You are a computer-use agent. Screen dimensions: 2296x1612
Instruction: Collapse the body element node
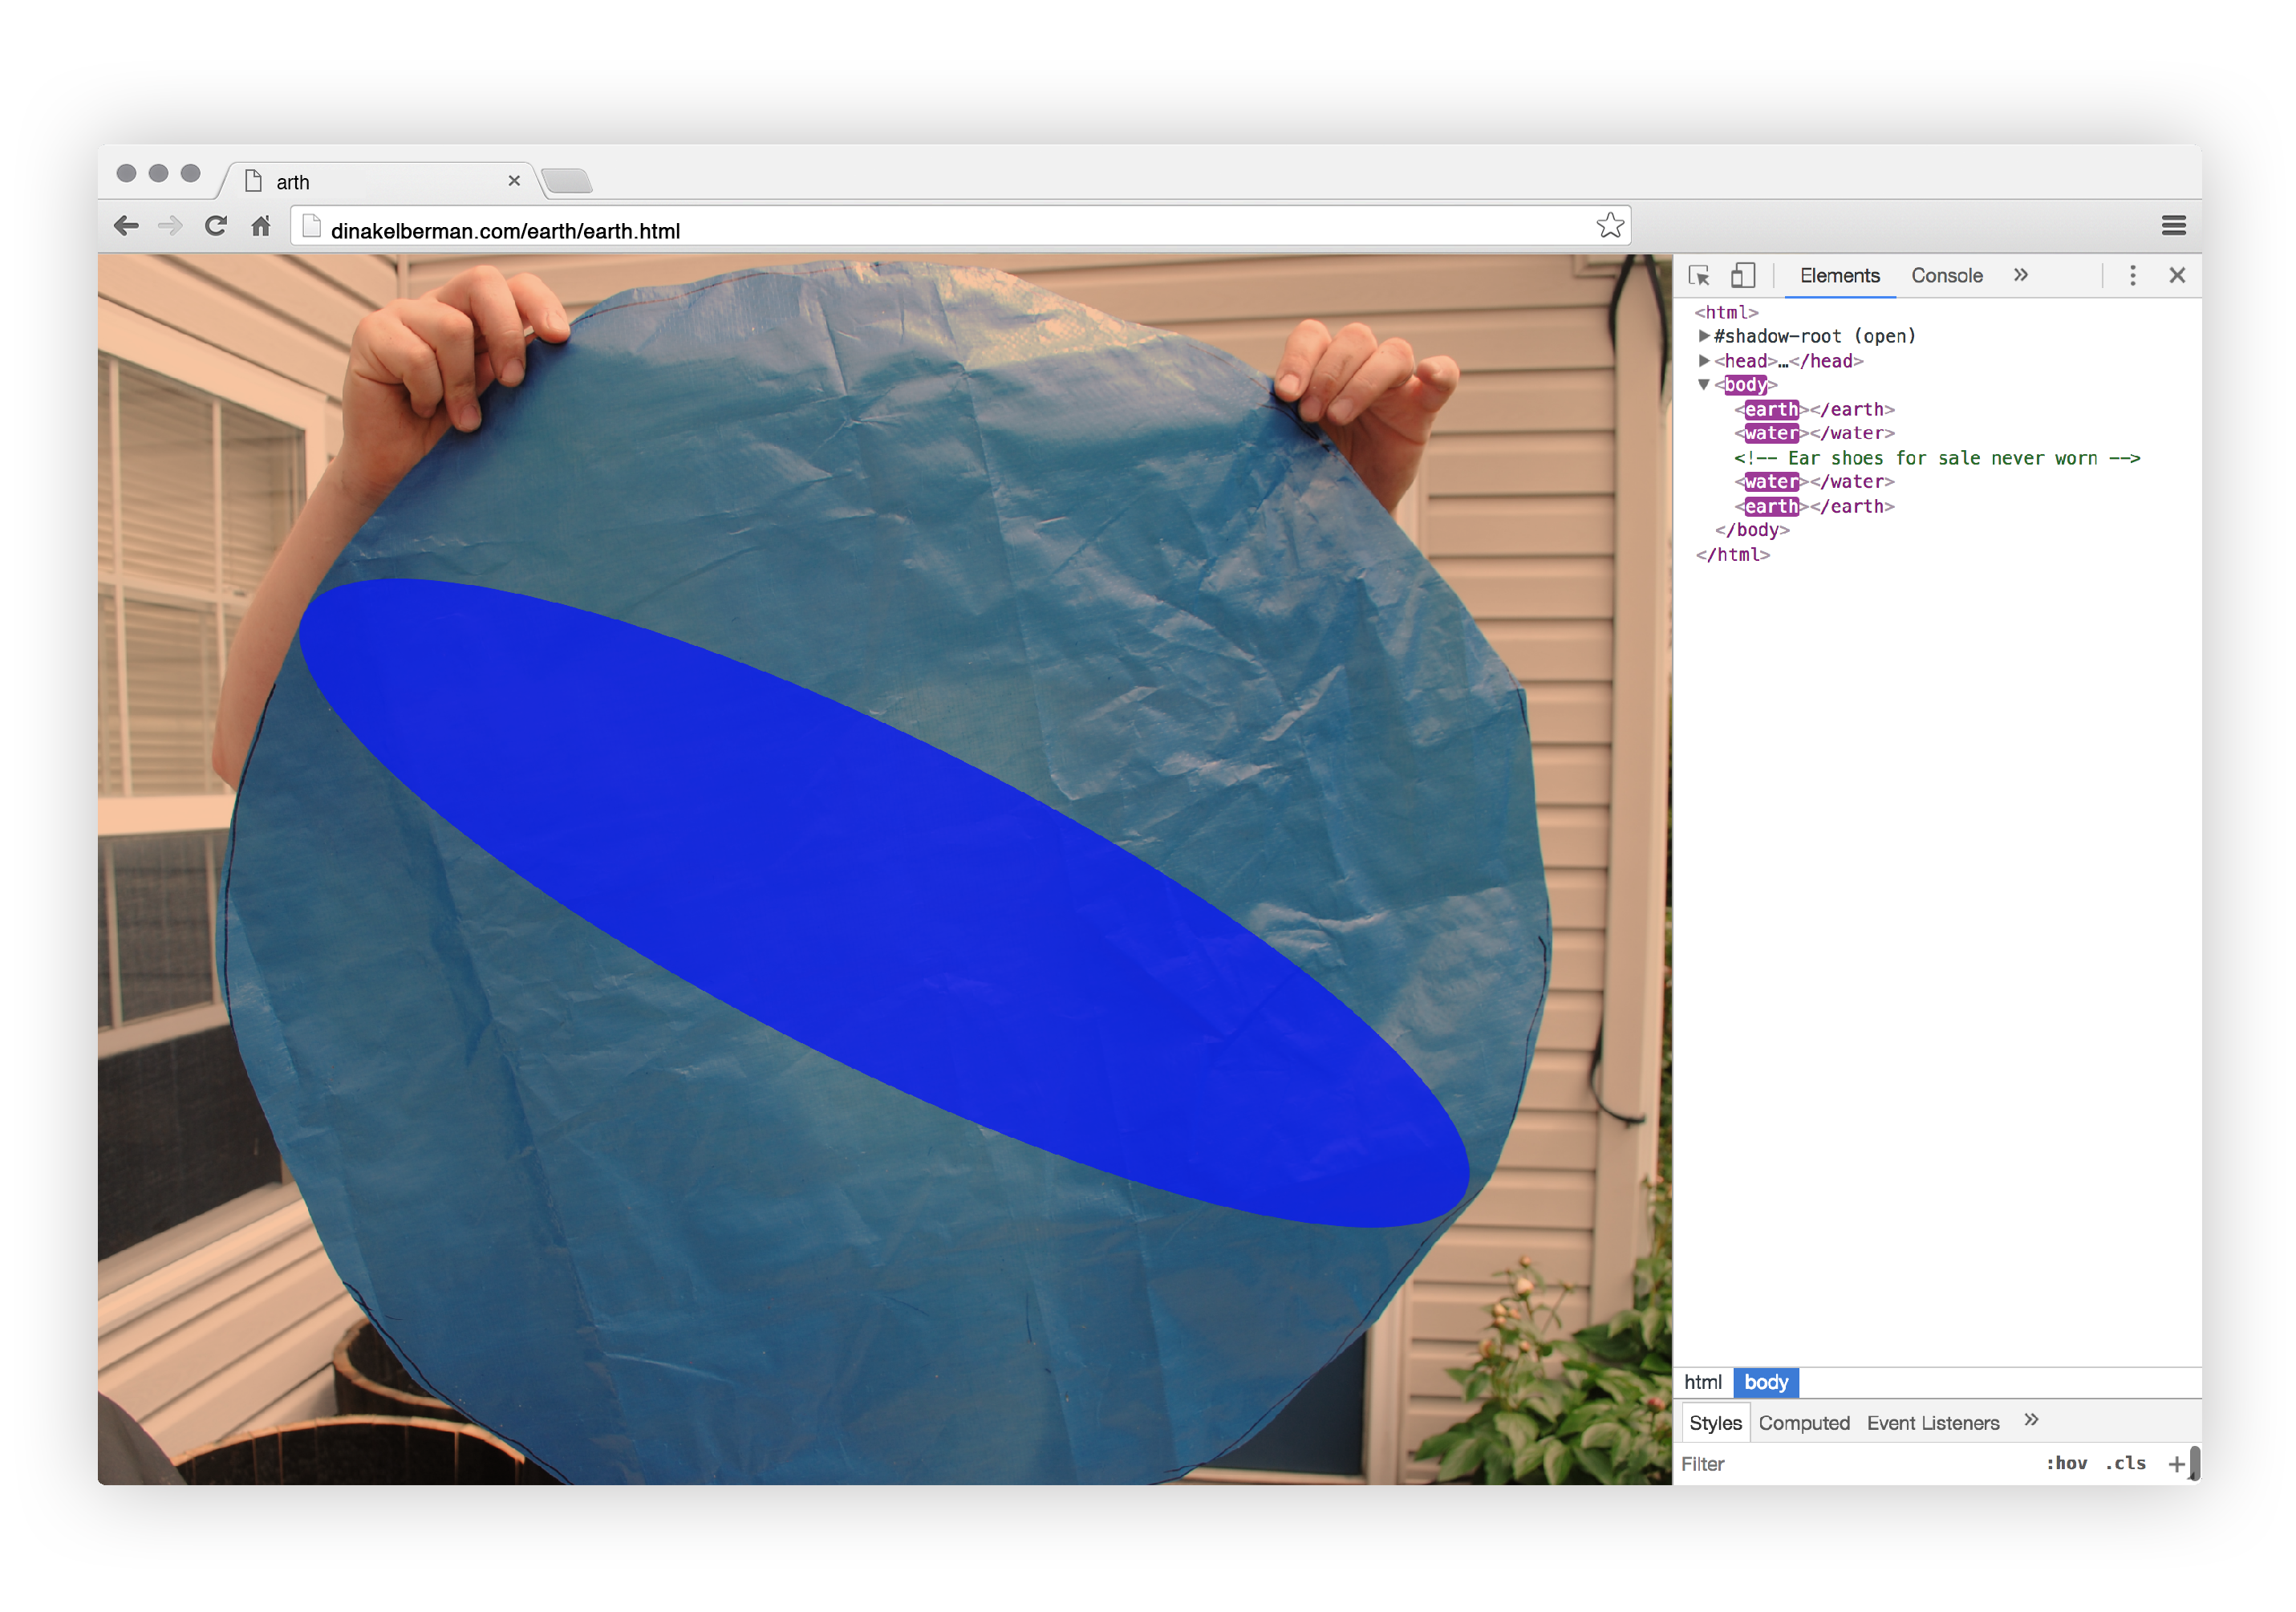pos(1704,385)
